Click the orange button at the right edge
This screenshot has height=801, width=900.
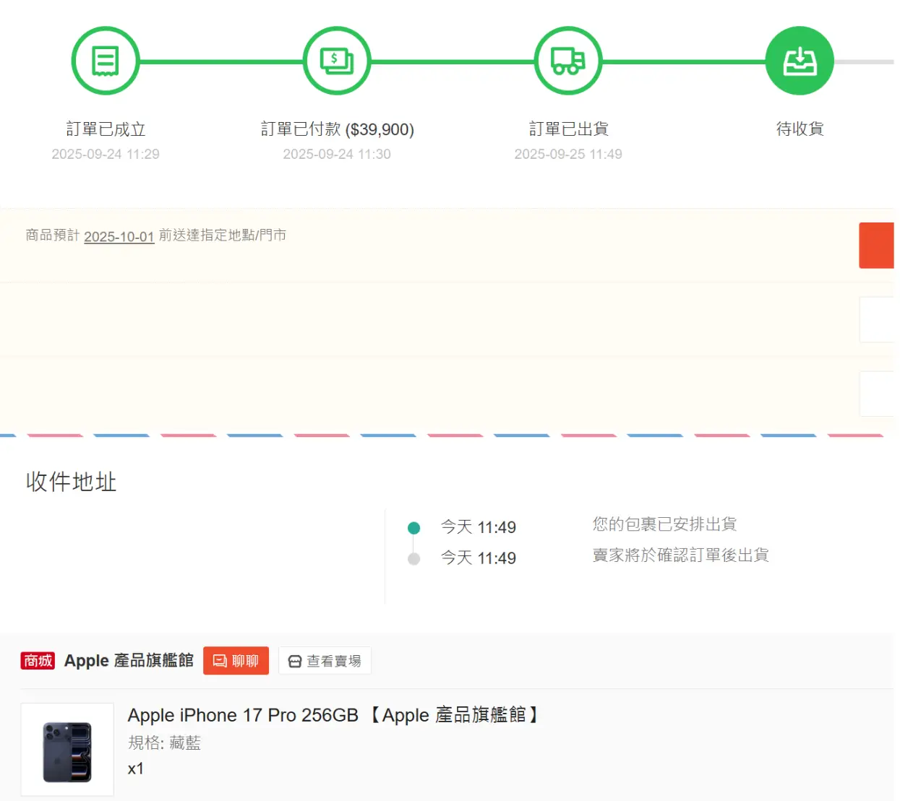pyautogui.click(x=876, y=246)
